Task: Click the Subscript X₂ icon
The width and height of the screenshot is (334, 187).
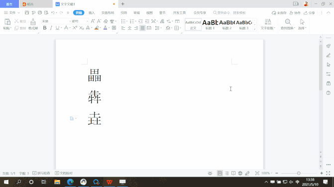Action: (81, 28)
